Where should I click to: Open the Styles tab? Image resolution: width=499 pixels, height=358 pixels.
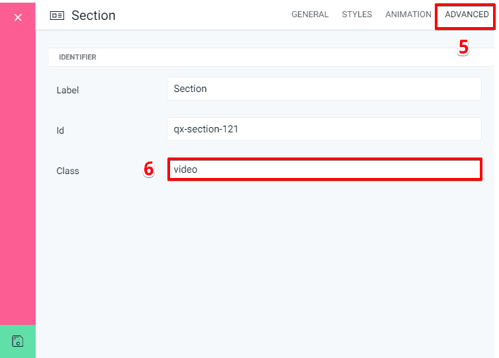357,15
